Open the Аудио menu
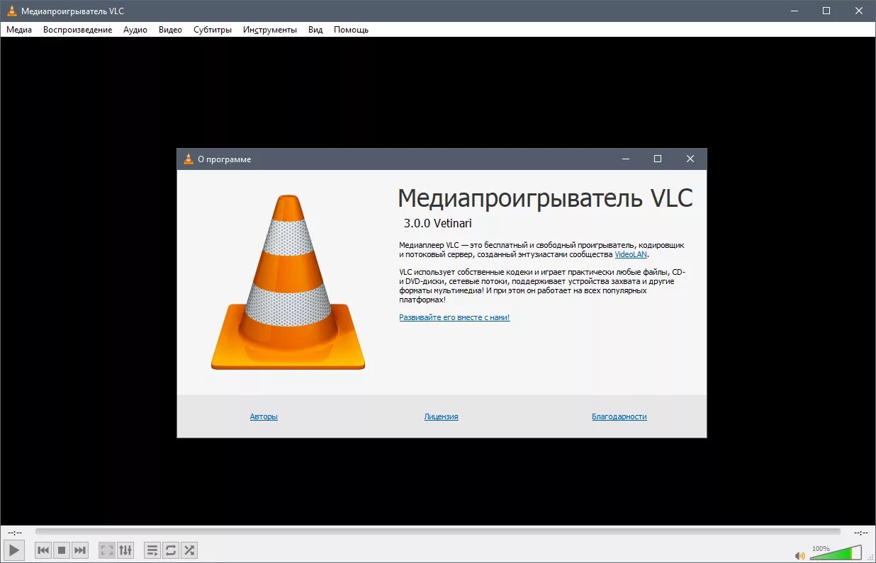The image size is (876, 563). click(x=135, y=30)
